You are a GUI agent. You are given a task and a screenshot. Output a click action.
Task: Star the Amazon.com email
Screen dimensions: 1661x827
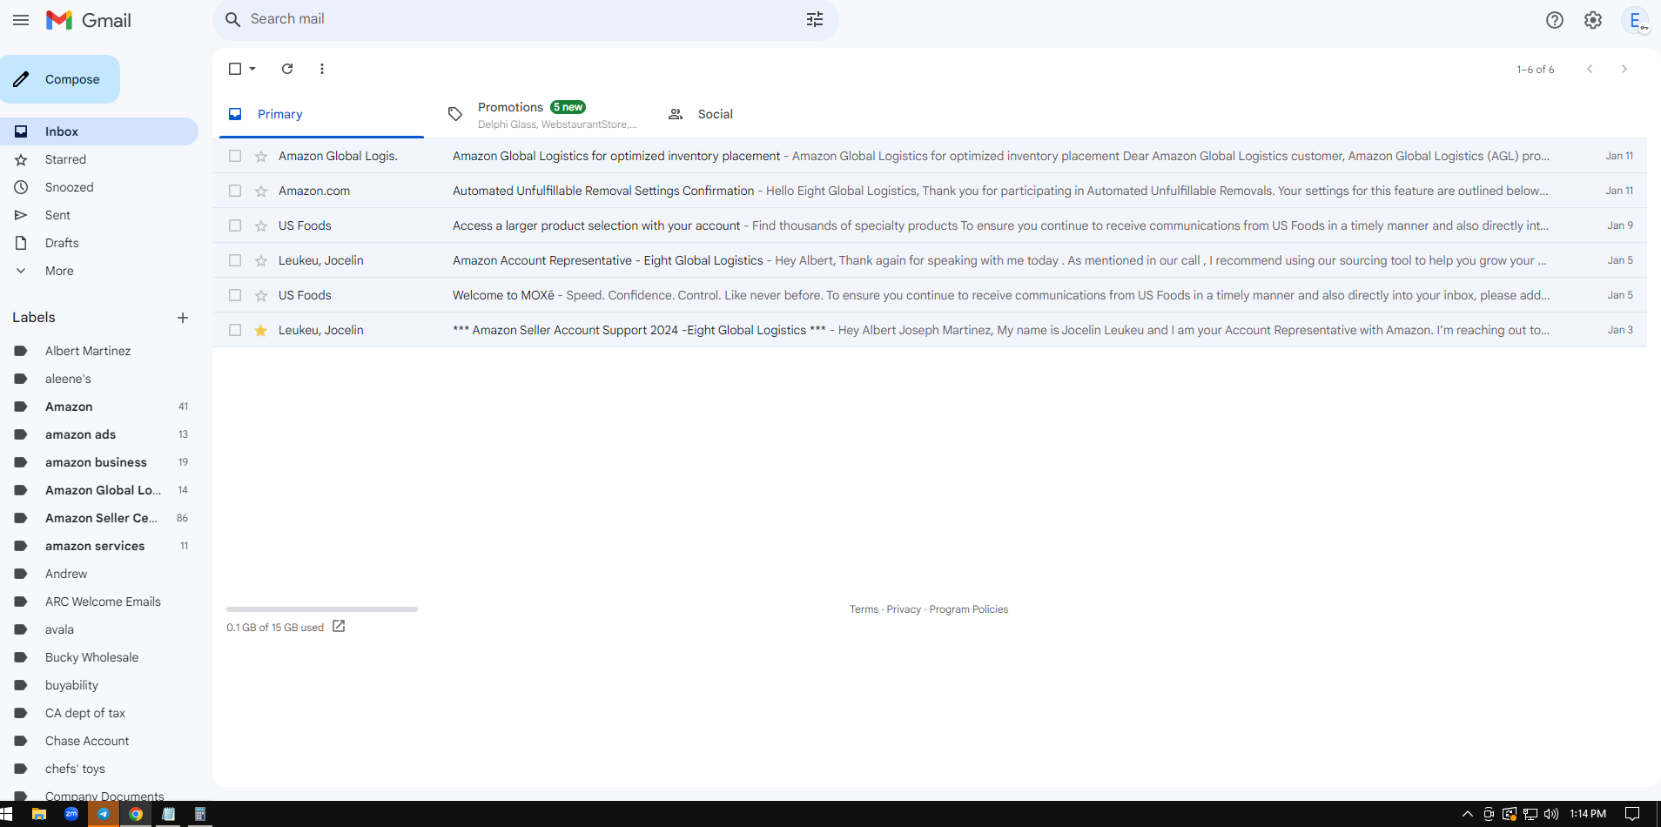coord(261,191)
